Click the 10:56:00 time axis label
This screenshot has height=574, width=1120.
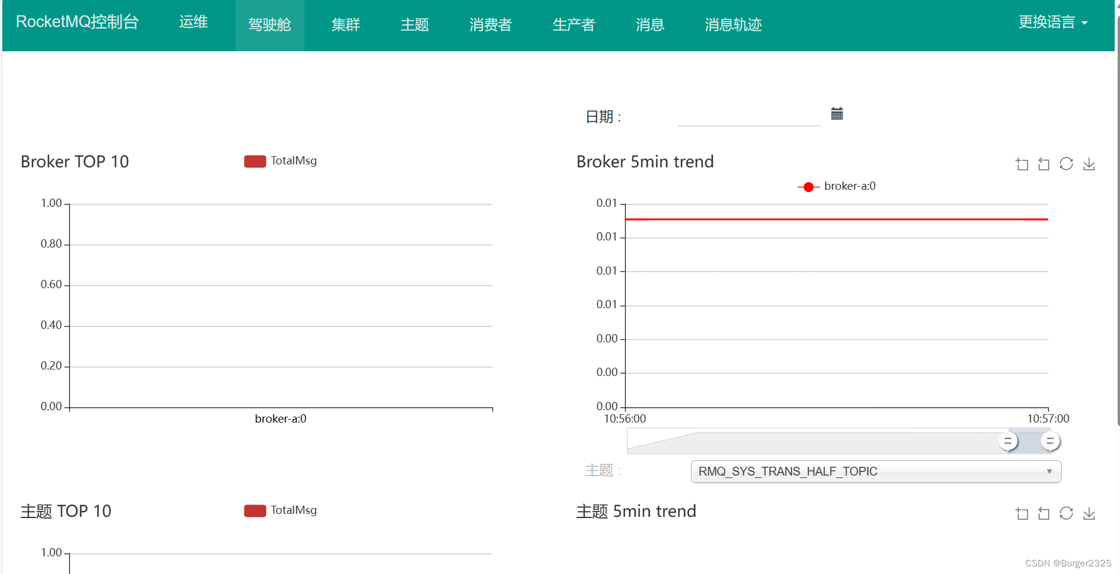(x=625, y=419)
